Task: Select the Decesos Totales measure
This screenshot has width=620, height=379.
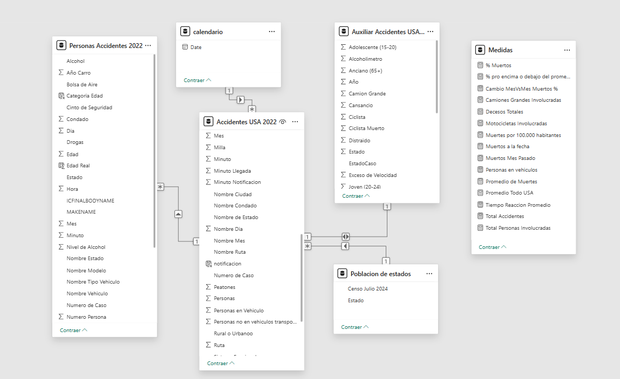Action: click(x=504, y=112)
